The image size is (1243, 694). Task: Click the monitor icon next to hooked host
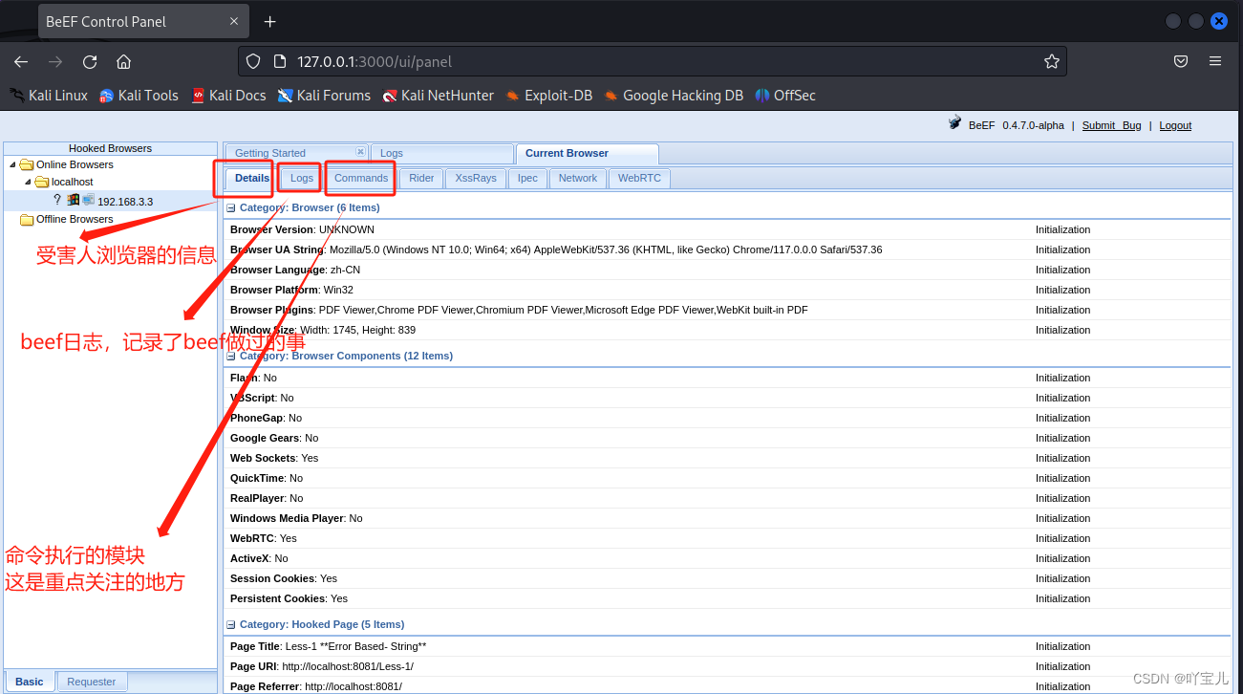[x=88, y=201]
